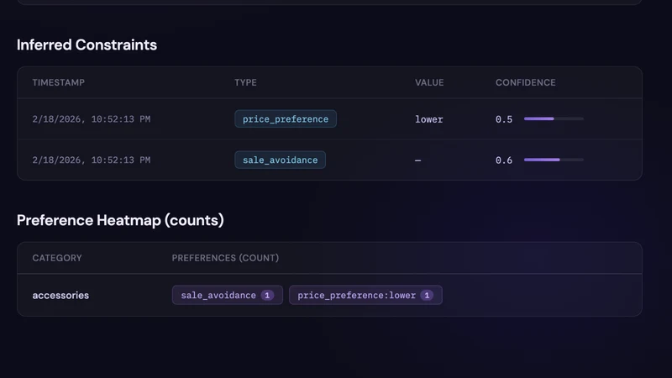Click the second row timestamp for sale_avoidance
Viewport: 672px width, 378px height.
click(x=92, y=160)
